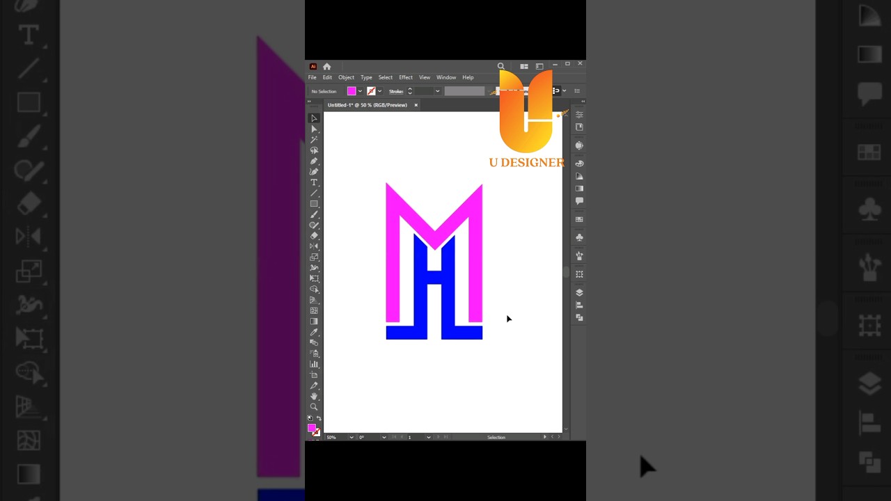Open stroke weight dropdown
Viewport: 891px width, 501px height.
click(437, 91)
